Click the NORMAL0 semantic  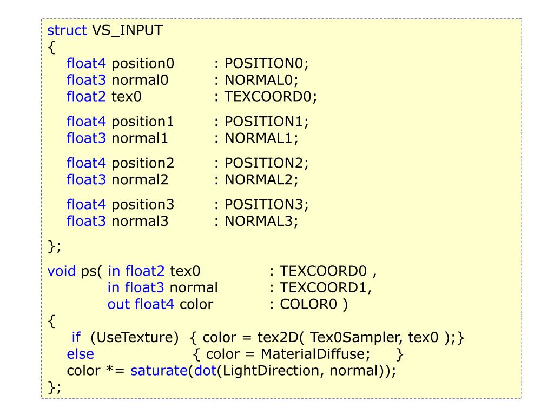[259, 80]
